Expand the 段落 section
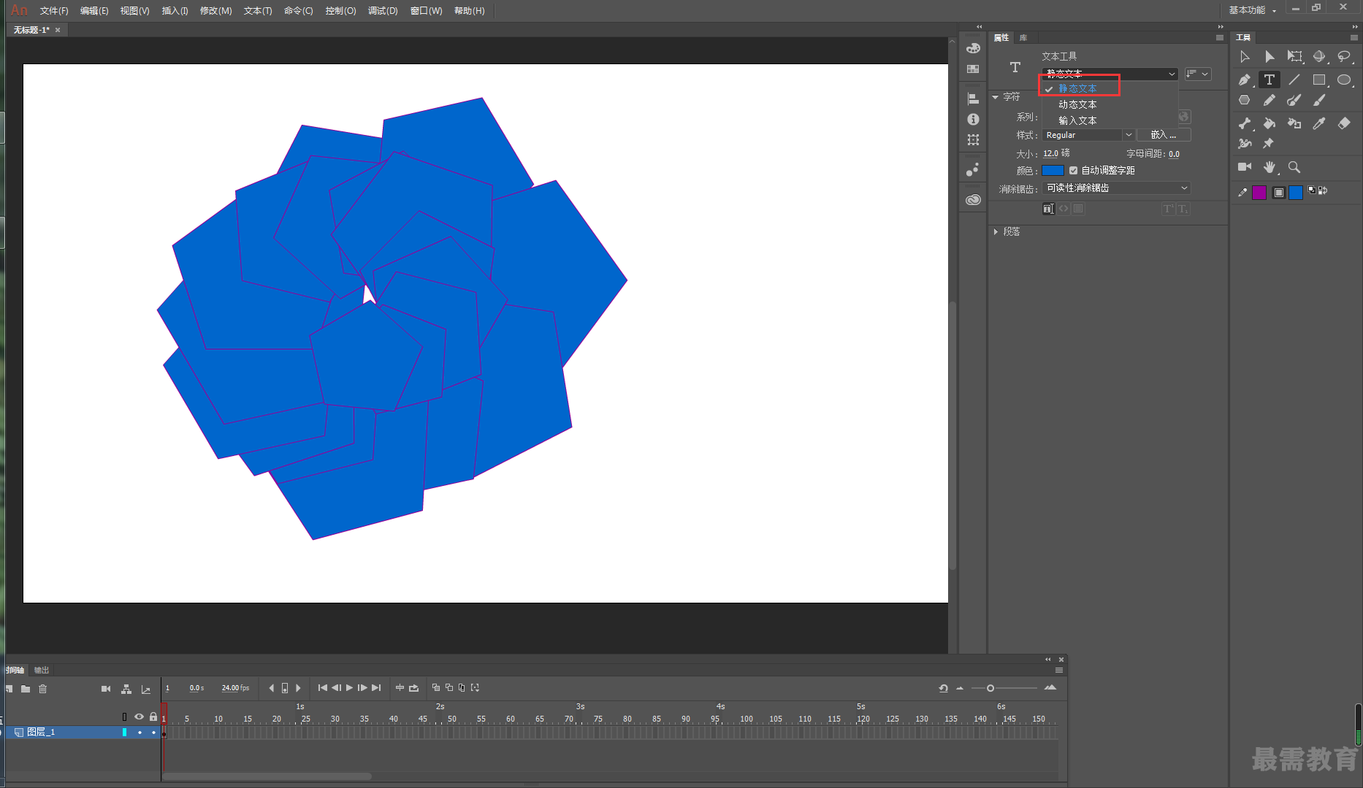 pos(996,232)
